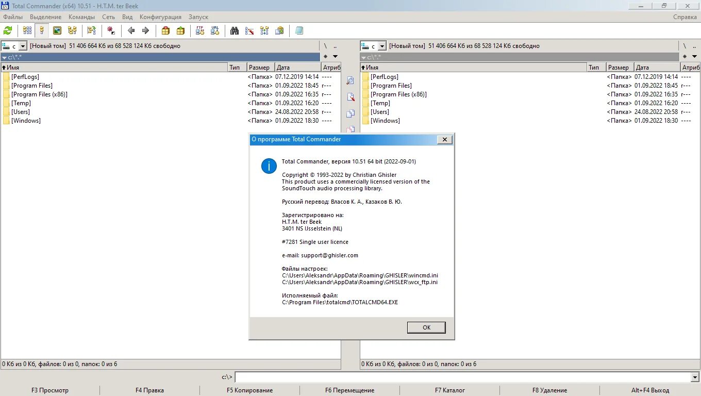The image size is (701, 396).
Task: Open file search binoculars icon
Action: 235,31
